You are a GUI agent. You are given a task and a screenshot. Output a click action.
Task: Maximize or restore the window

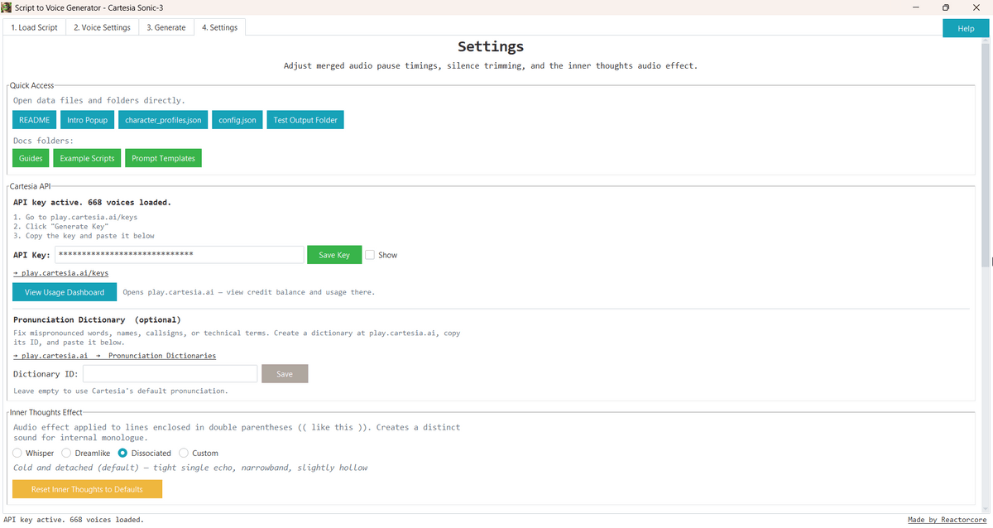(945, 7)
